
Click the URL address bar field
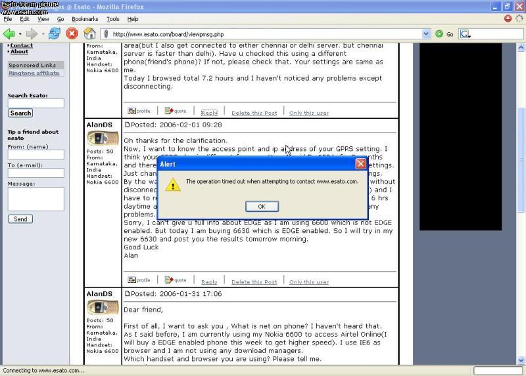tap(265, 34)
